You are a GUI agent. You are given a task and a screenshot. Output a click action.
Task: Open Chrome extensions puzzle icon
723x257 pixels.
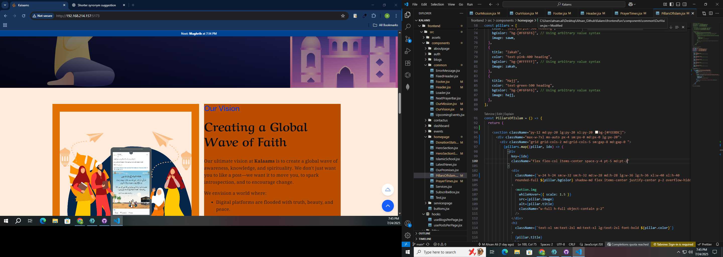coord(374,16)
